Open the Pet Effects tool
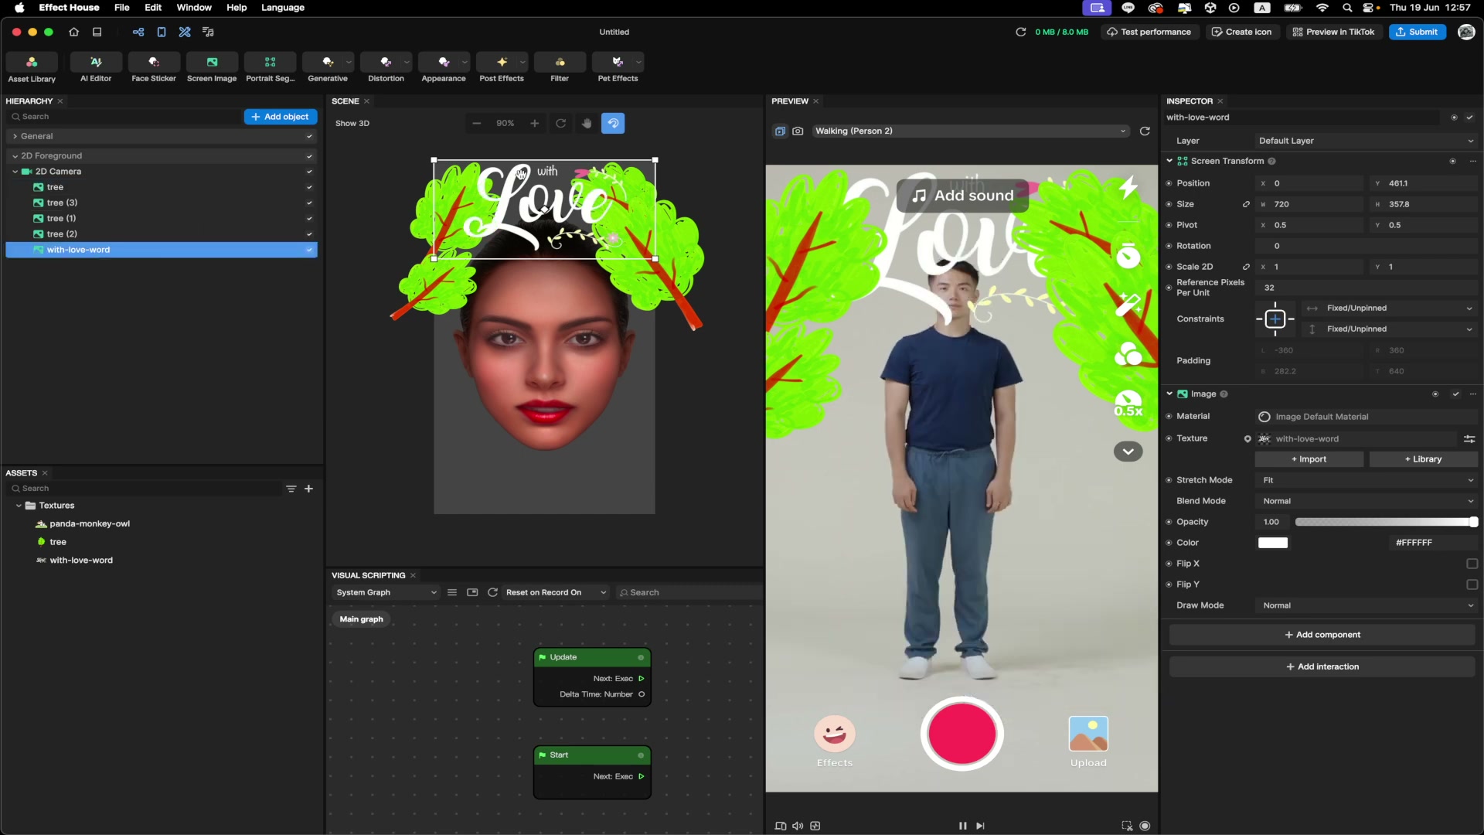Image resolution: width=1484 pixels, height=835 pixels. click(618, 67)
